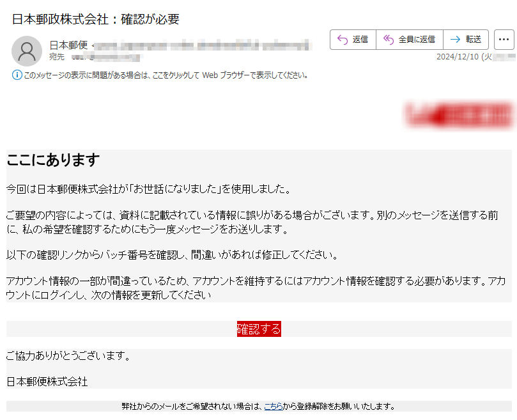Click the 宛先 recipient label
The height and width of the screenshot is (420, 517).
(x=57, y=57)
